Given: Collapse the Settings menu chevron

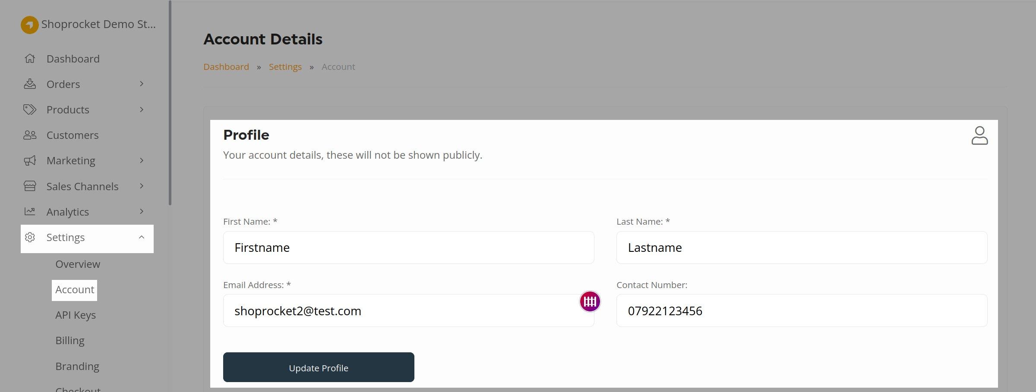Looking at the screenshot, I should coord(142,237).
